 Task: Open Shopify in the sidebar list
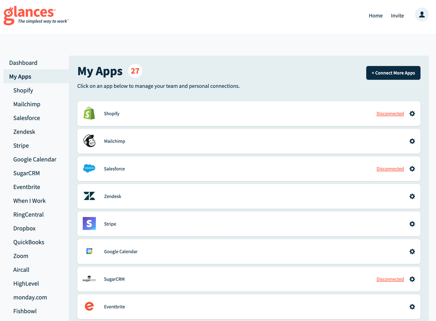click(x=23, y=90)
